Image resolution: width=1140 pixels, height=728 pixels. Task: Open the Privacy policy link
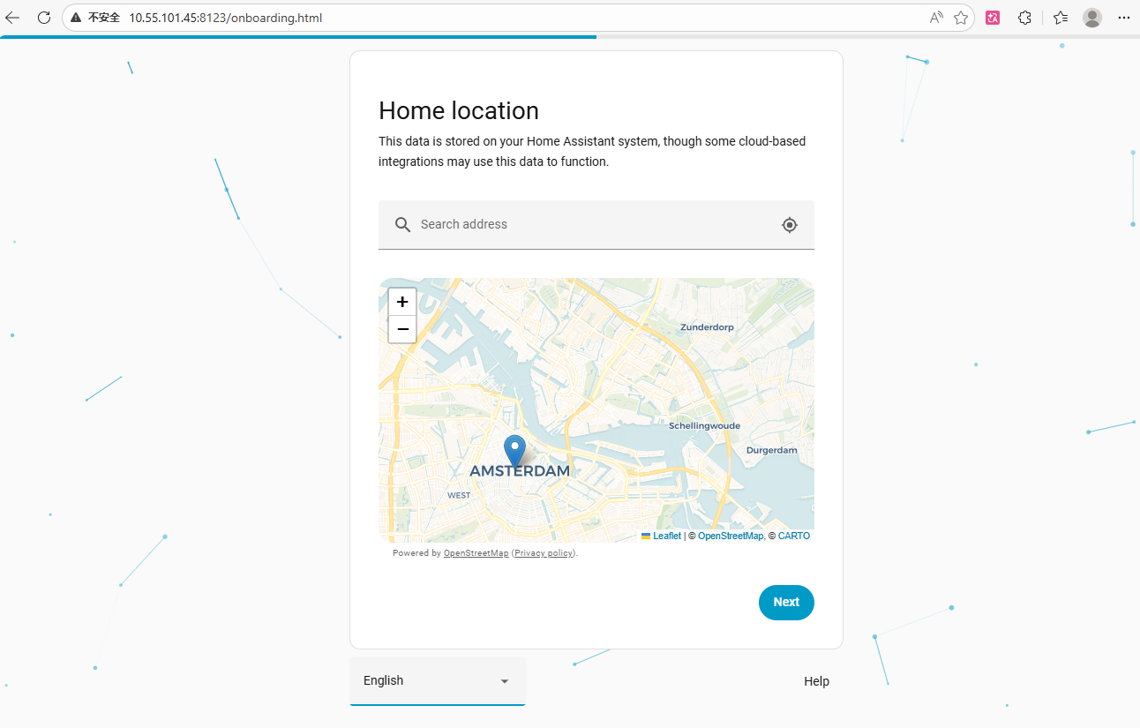coord(544,553)
